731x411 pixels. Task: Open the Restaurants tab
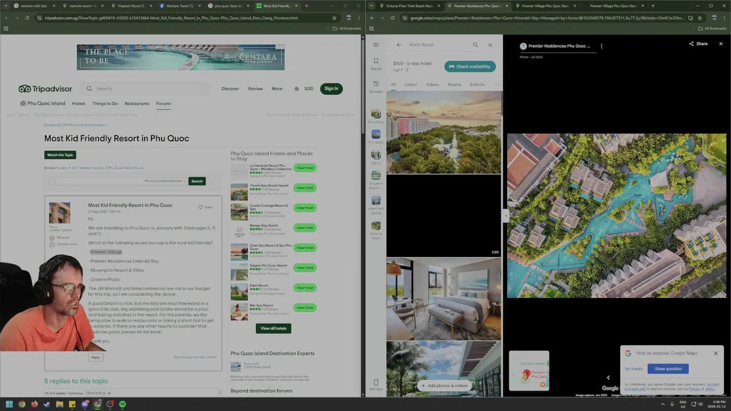pyautogui.click(x=137, y=103)
